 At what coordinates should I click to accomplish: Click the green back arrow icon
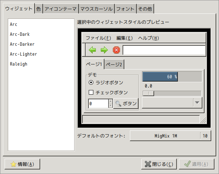tap(92, 50)
